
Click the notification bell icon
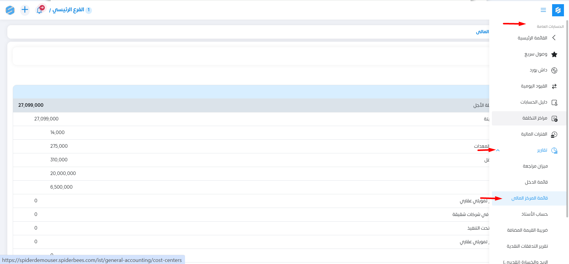tap(39, 10)
